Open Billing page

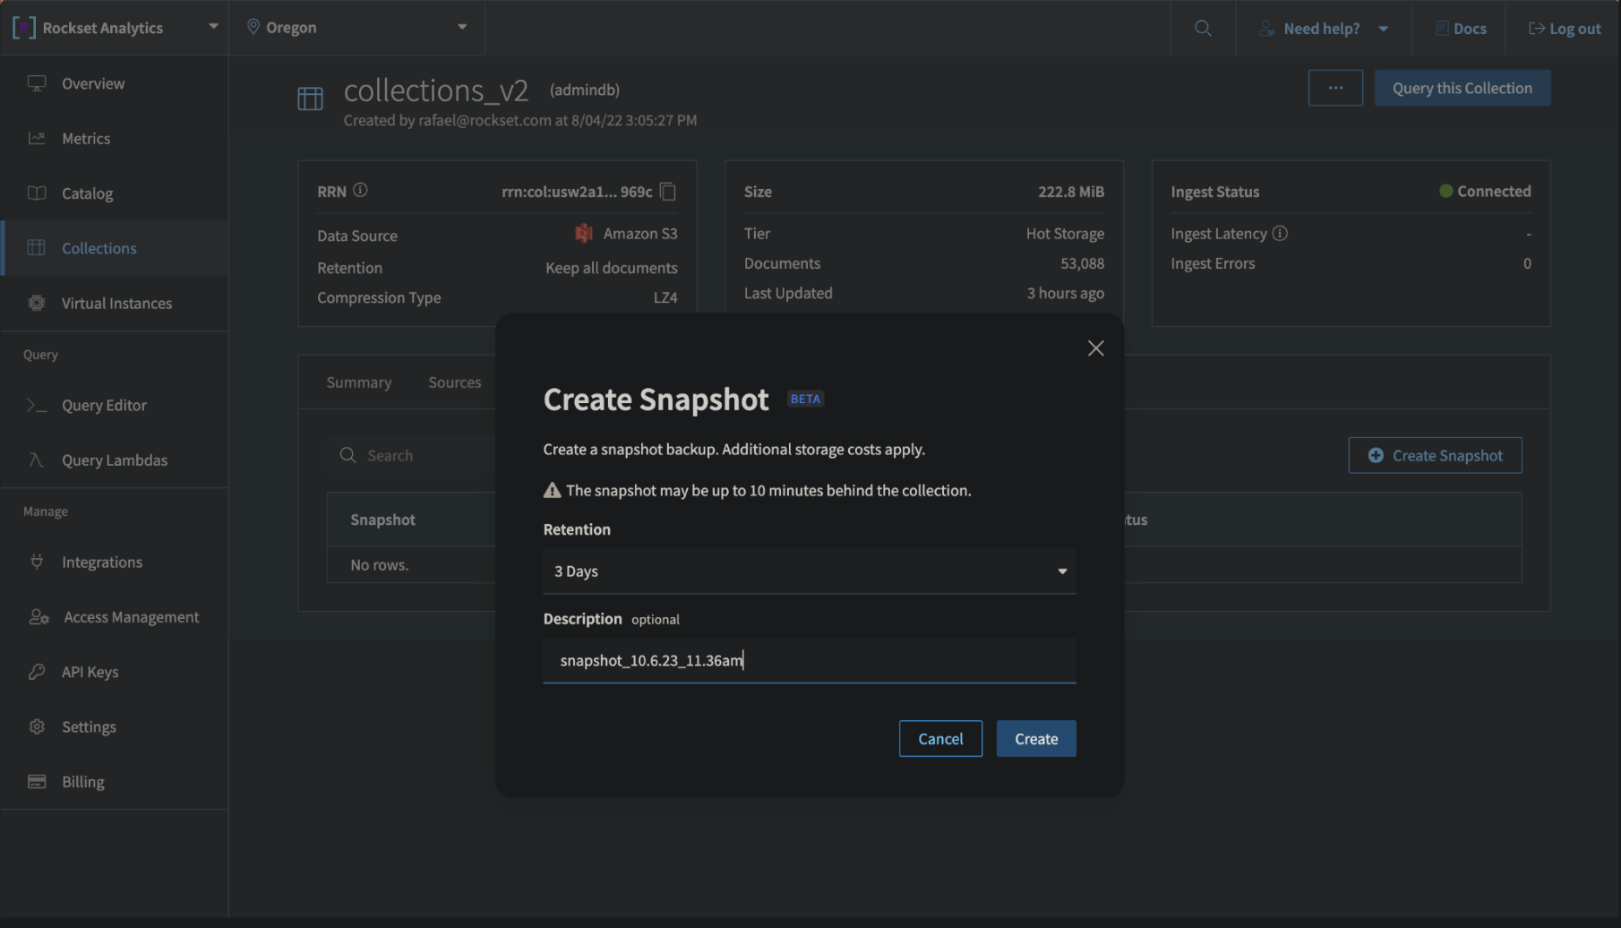(x=115, y=781)
